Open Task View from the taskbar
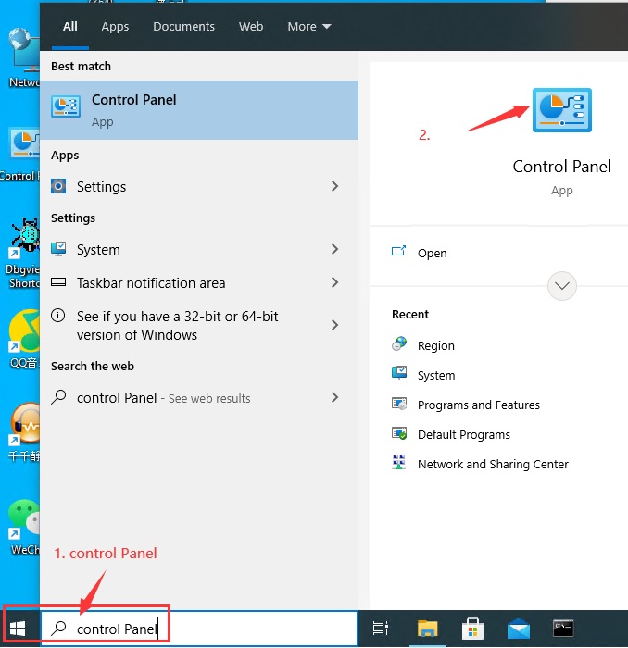The image size is (628, 648). coord(381,629)
